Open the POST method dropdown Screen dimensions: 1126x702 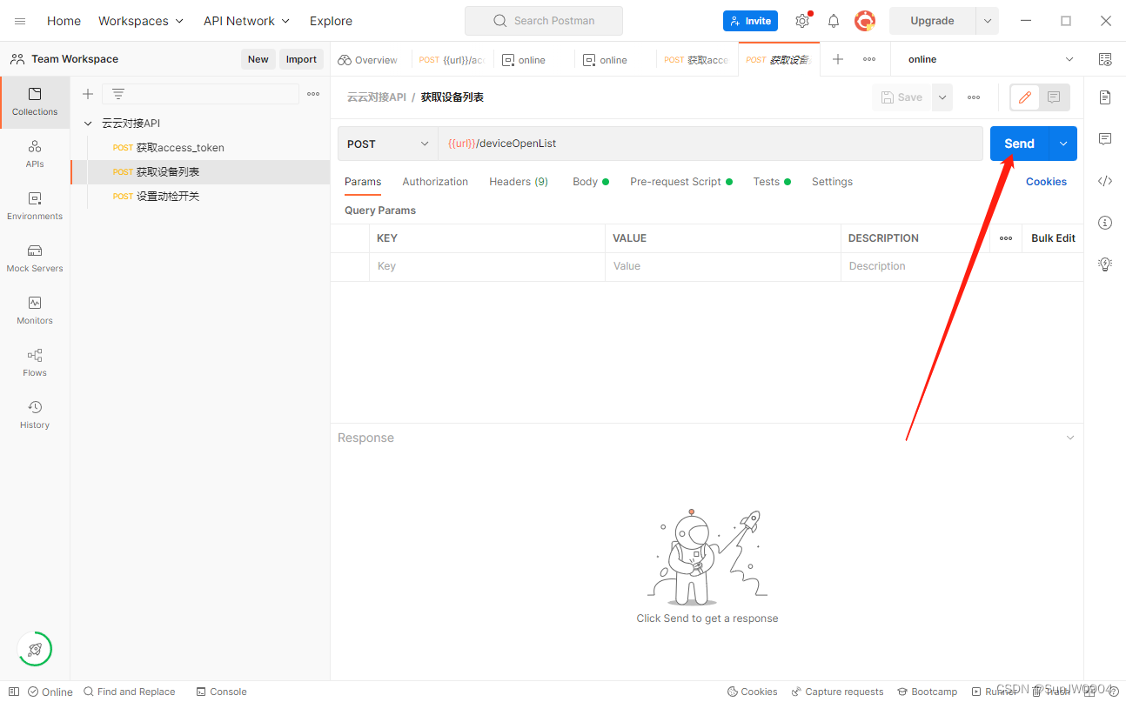(388, 144)
